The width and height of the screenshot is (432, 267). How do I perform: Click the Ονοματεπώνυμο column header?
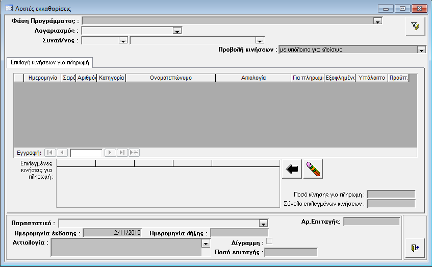coord(170,78)
